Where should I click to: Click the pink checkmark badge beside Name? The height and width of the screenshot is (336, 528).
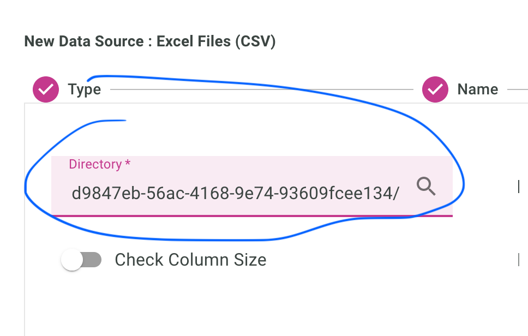[435, 89]
